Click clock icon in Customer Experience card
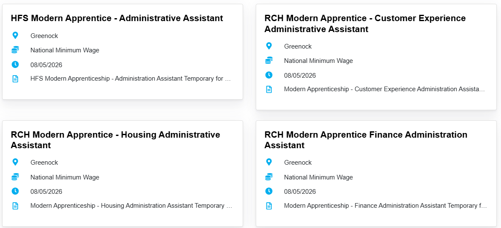Screen dimensions: 501x228 pyautogui.click(x=269, y=75)
